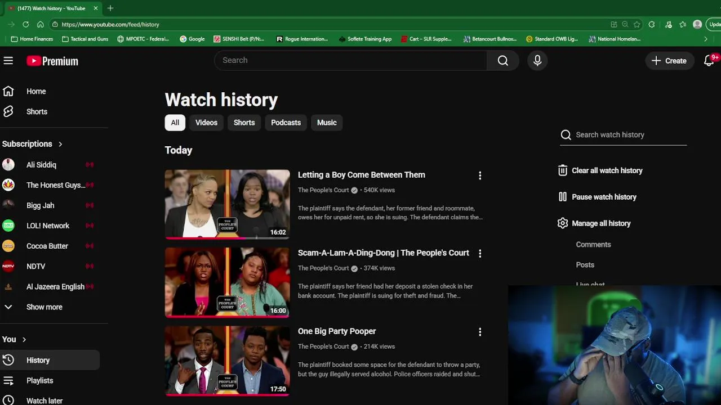
Task: Start voice search with the microphone
Action: (x=537, y=61)
